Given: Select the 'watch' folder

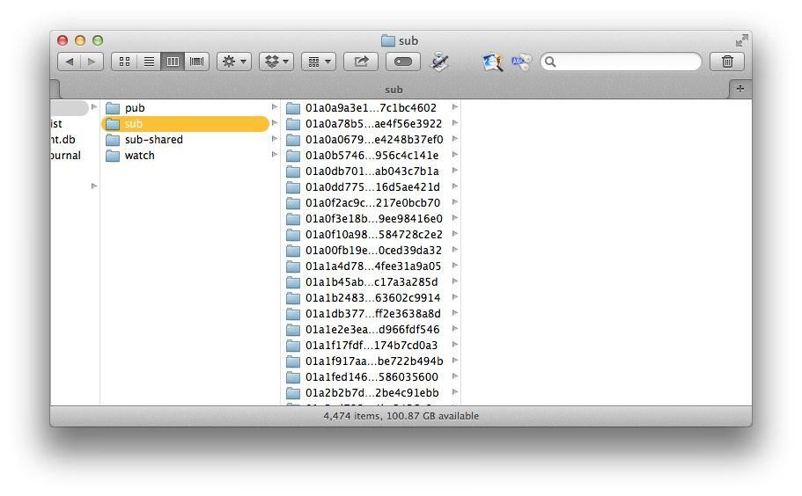Looking at the screenshot, I should pyautogui.click(x=139, y=156).
